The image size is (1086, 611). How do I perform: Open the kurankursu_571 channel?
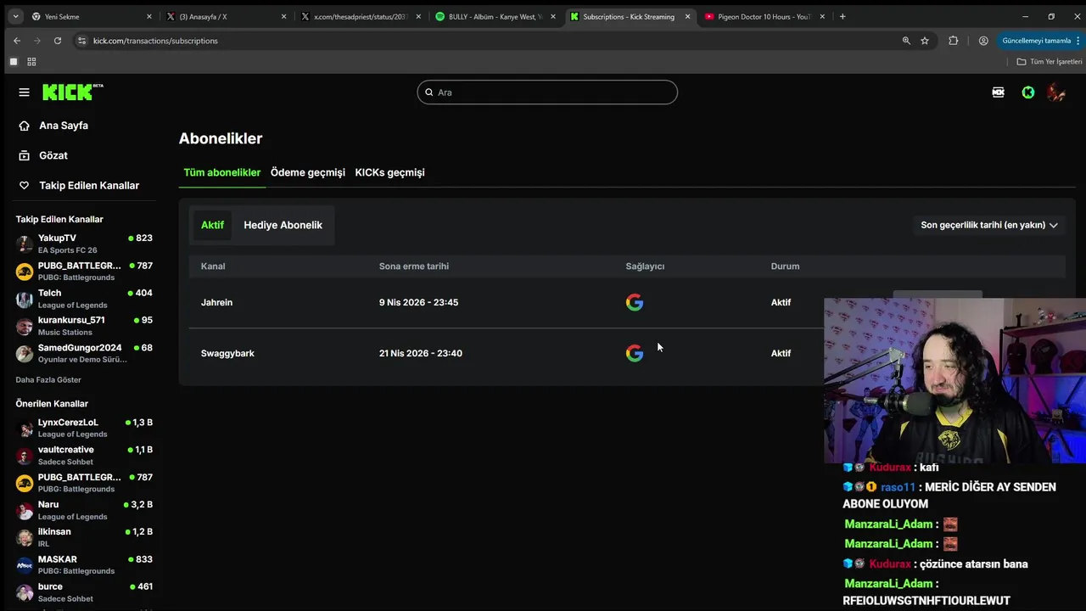point(84,326)
